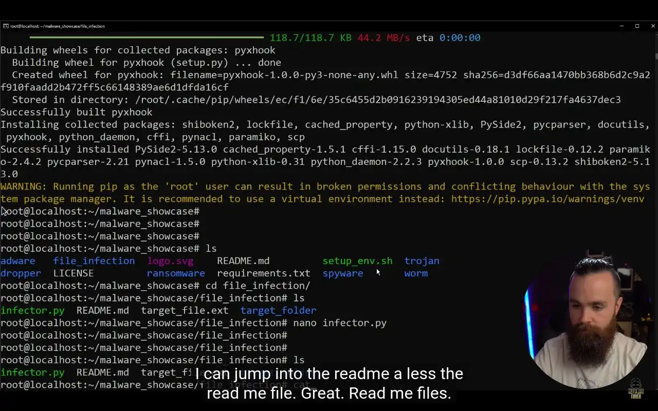This screenshot has width=658, height=411.
Task: Click 'Building wheels for collected packages' line
Action: (138, 50)
